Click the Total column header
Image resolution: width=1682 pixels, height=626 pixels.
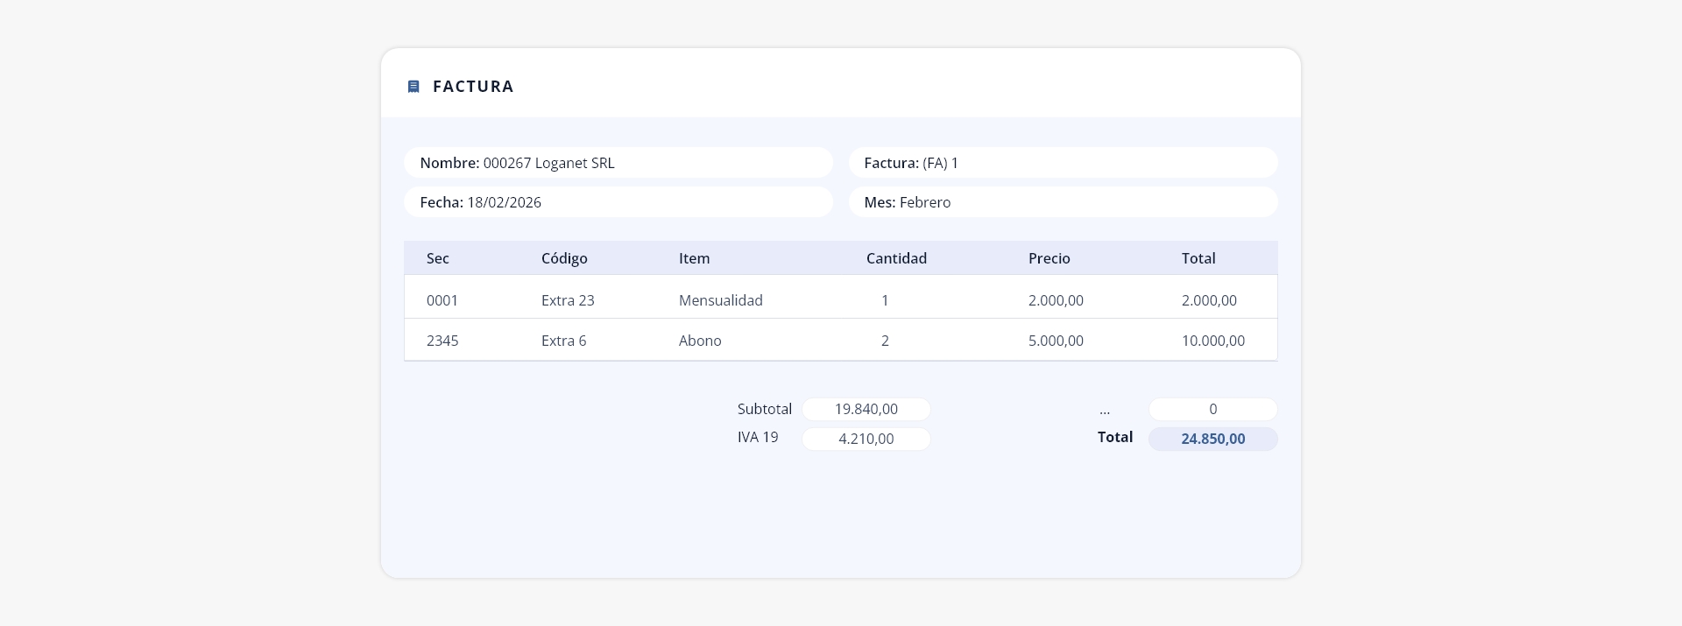coord(1198,258)
